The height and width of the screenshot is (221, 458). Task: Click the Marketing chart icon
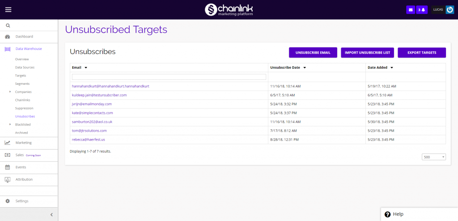[x=8, y=143]
